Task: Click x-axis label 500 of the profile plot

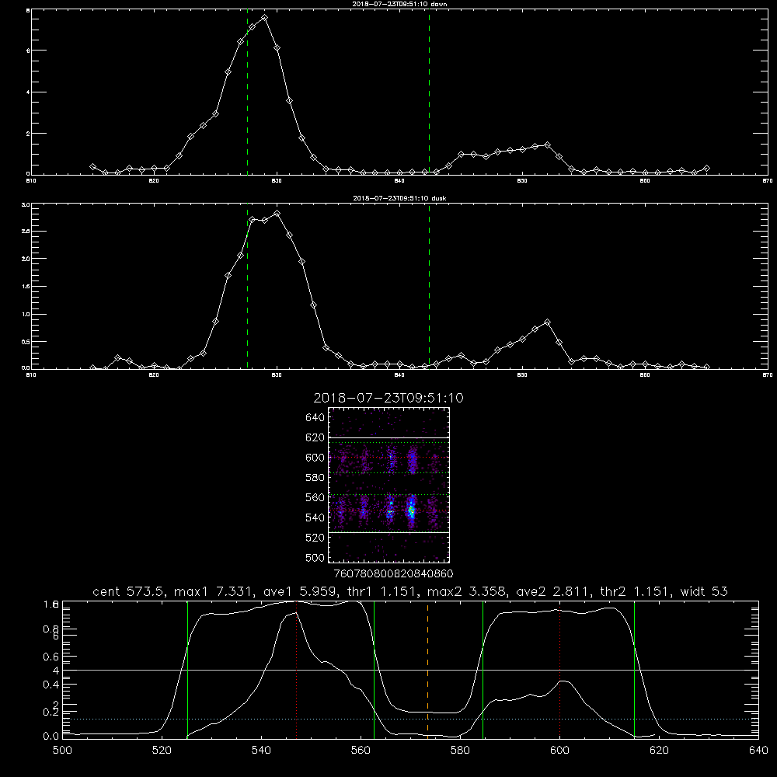Action: pyautogui.click(x=62, y=751)
